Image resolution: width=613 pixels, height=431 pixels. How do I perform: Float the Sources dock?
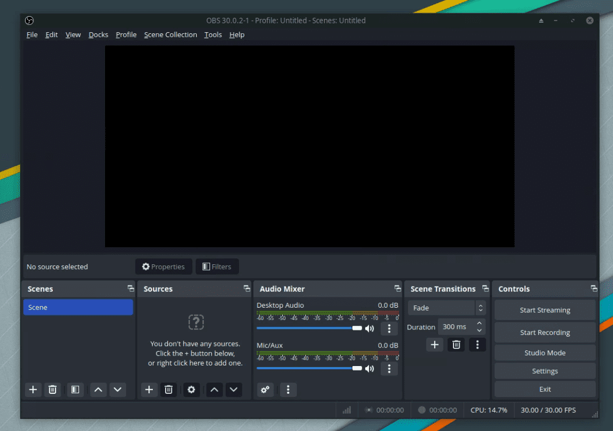(247, 288)
